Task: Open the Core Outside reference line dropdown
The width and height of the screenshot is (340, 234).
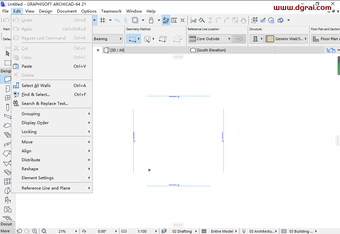Action: [x=209, y=39]
